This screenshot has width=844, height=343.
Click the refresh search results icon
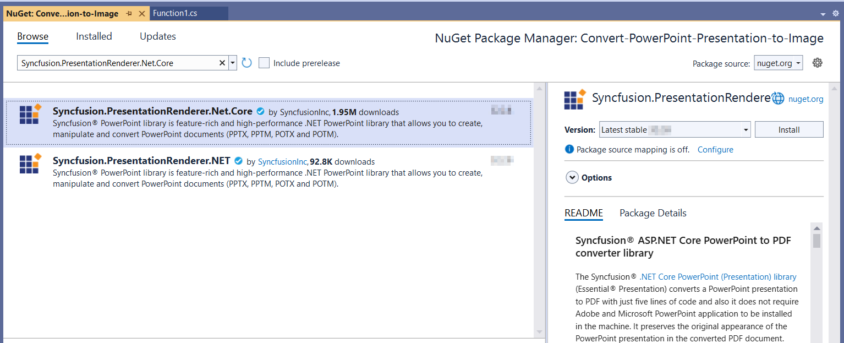pos(246,63)
